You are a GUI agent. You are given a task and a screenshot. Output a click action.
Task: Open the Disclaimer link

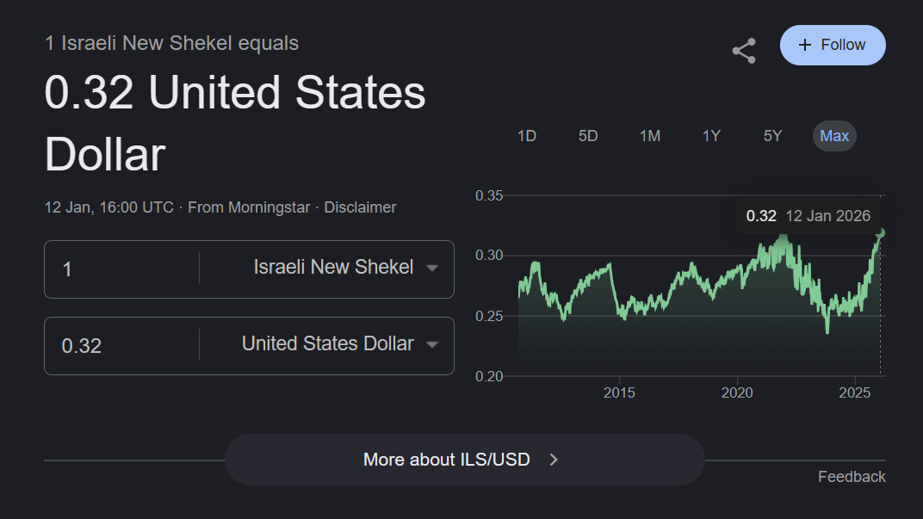pos(360,207)
